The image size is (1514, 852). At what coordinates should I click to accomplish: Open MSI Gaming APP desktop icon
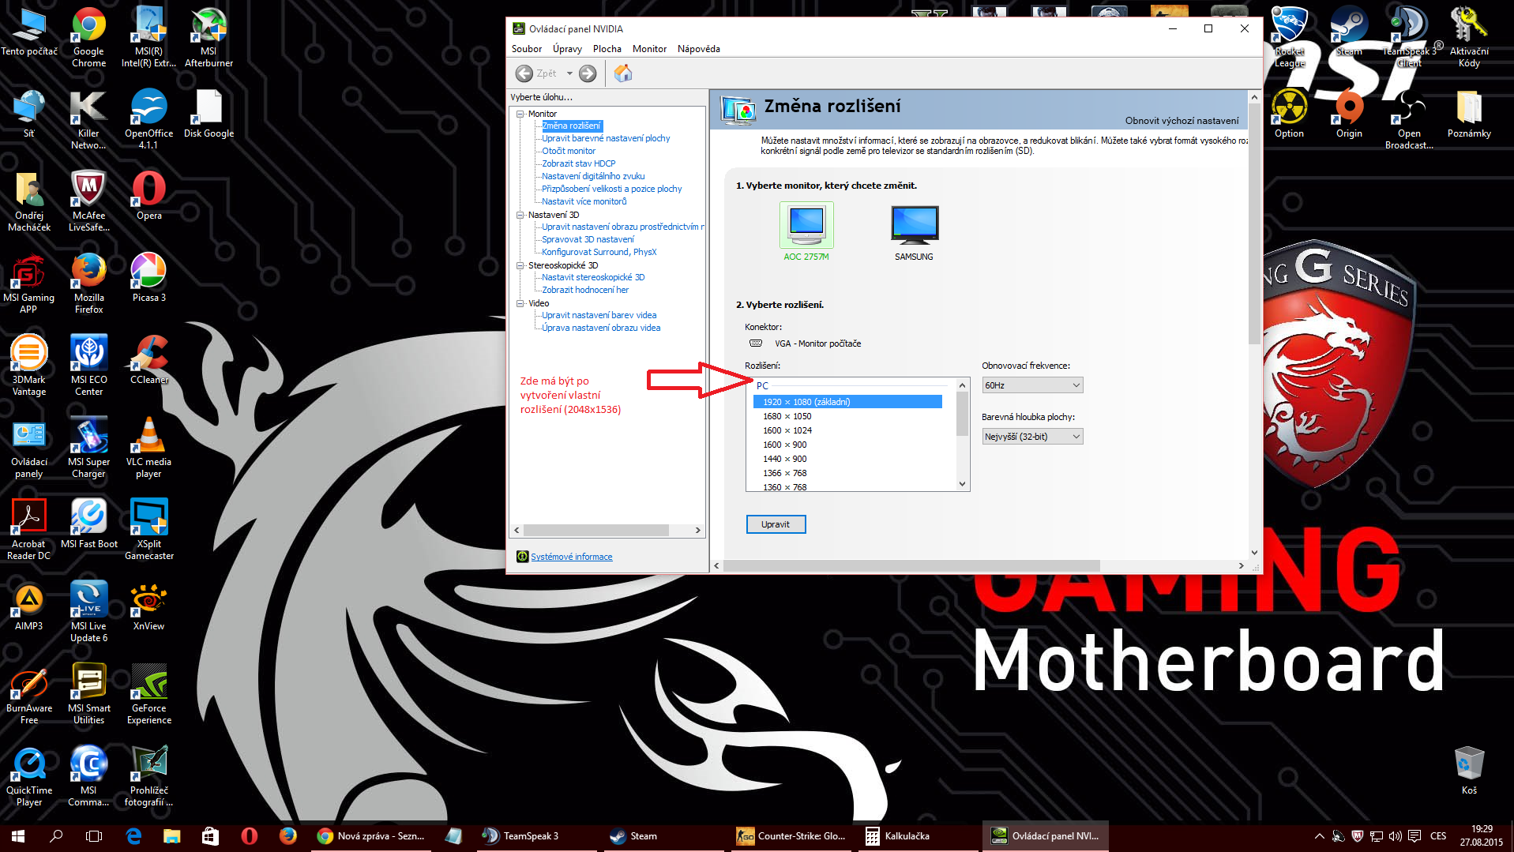(29, 283)
